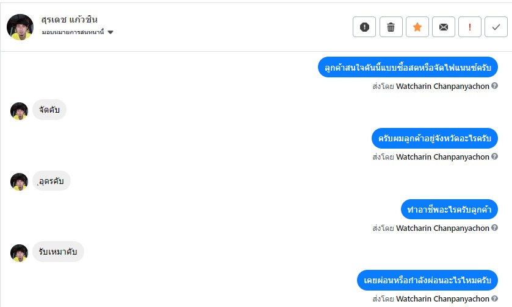Select the จัดคับ message bubble
The image size is (512, 307).
point(49,110)
